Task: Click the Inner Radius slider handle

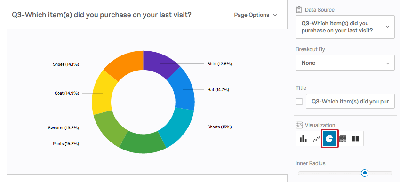Action: coord(365,173)
